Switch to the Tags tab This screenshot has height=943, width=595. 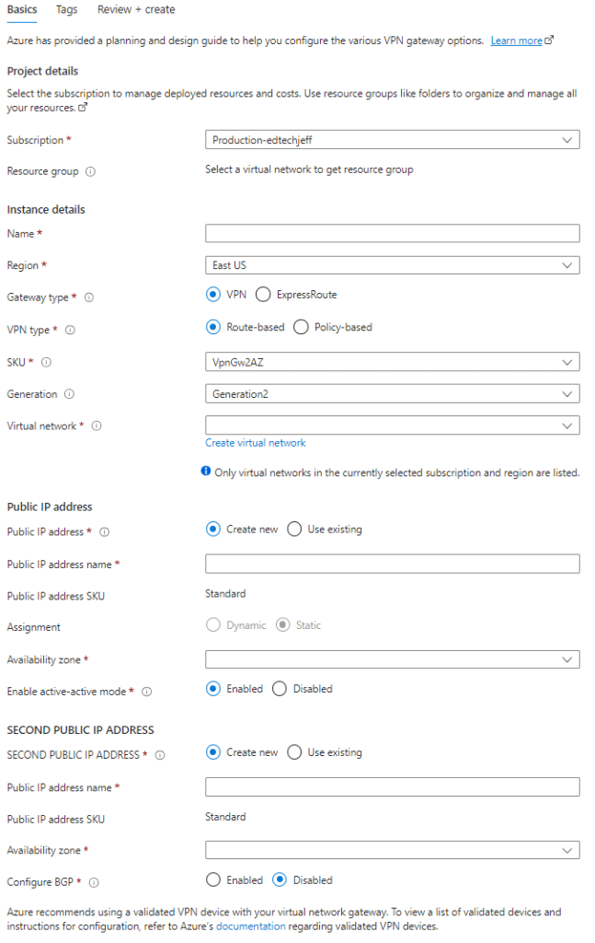click(x=66, y=9)
